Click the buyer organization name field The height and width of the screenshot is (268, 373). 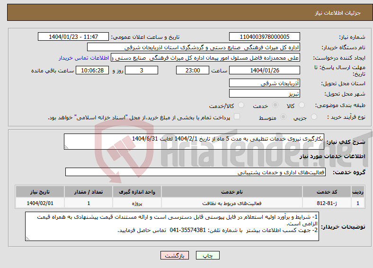[x=194, y=47]
